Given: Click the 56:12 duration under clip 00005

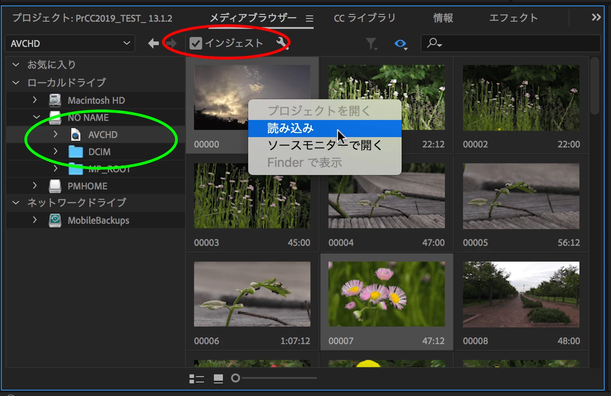Looking at the screenshot, I should 569,243.
